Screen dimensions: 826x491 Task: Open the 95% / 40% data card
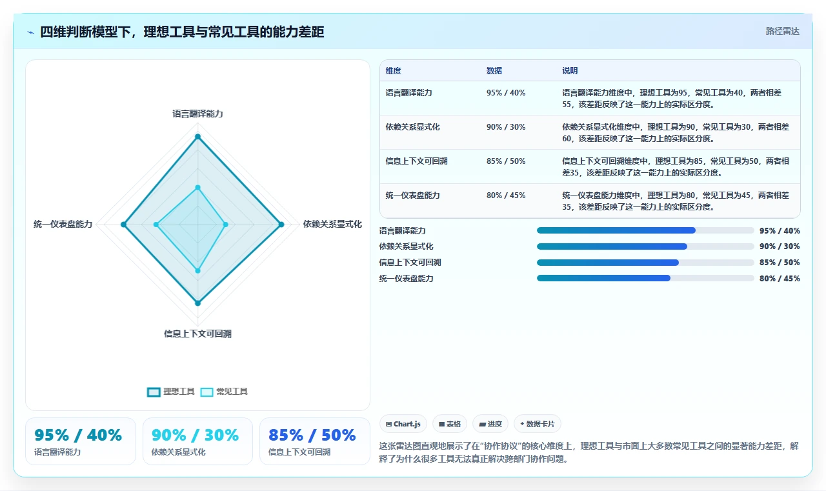[x=81, y=441]
